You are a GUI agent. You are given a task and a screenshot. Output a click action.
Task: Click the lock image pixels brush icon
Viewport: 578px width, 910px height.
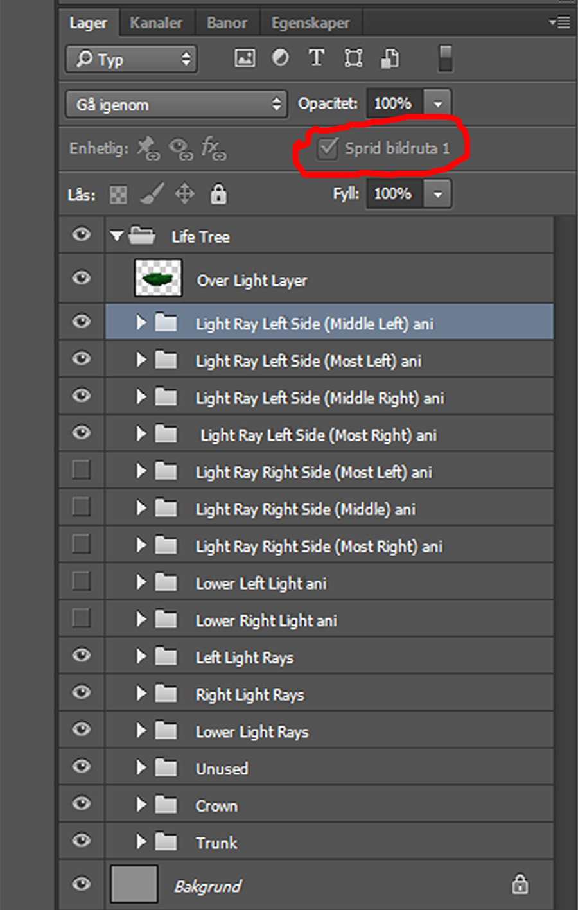click(151, 194)
